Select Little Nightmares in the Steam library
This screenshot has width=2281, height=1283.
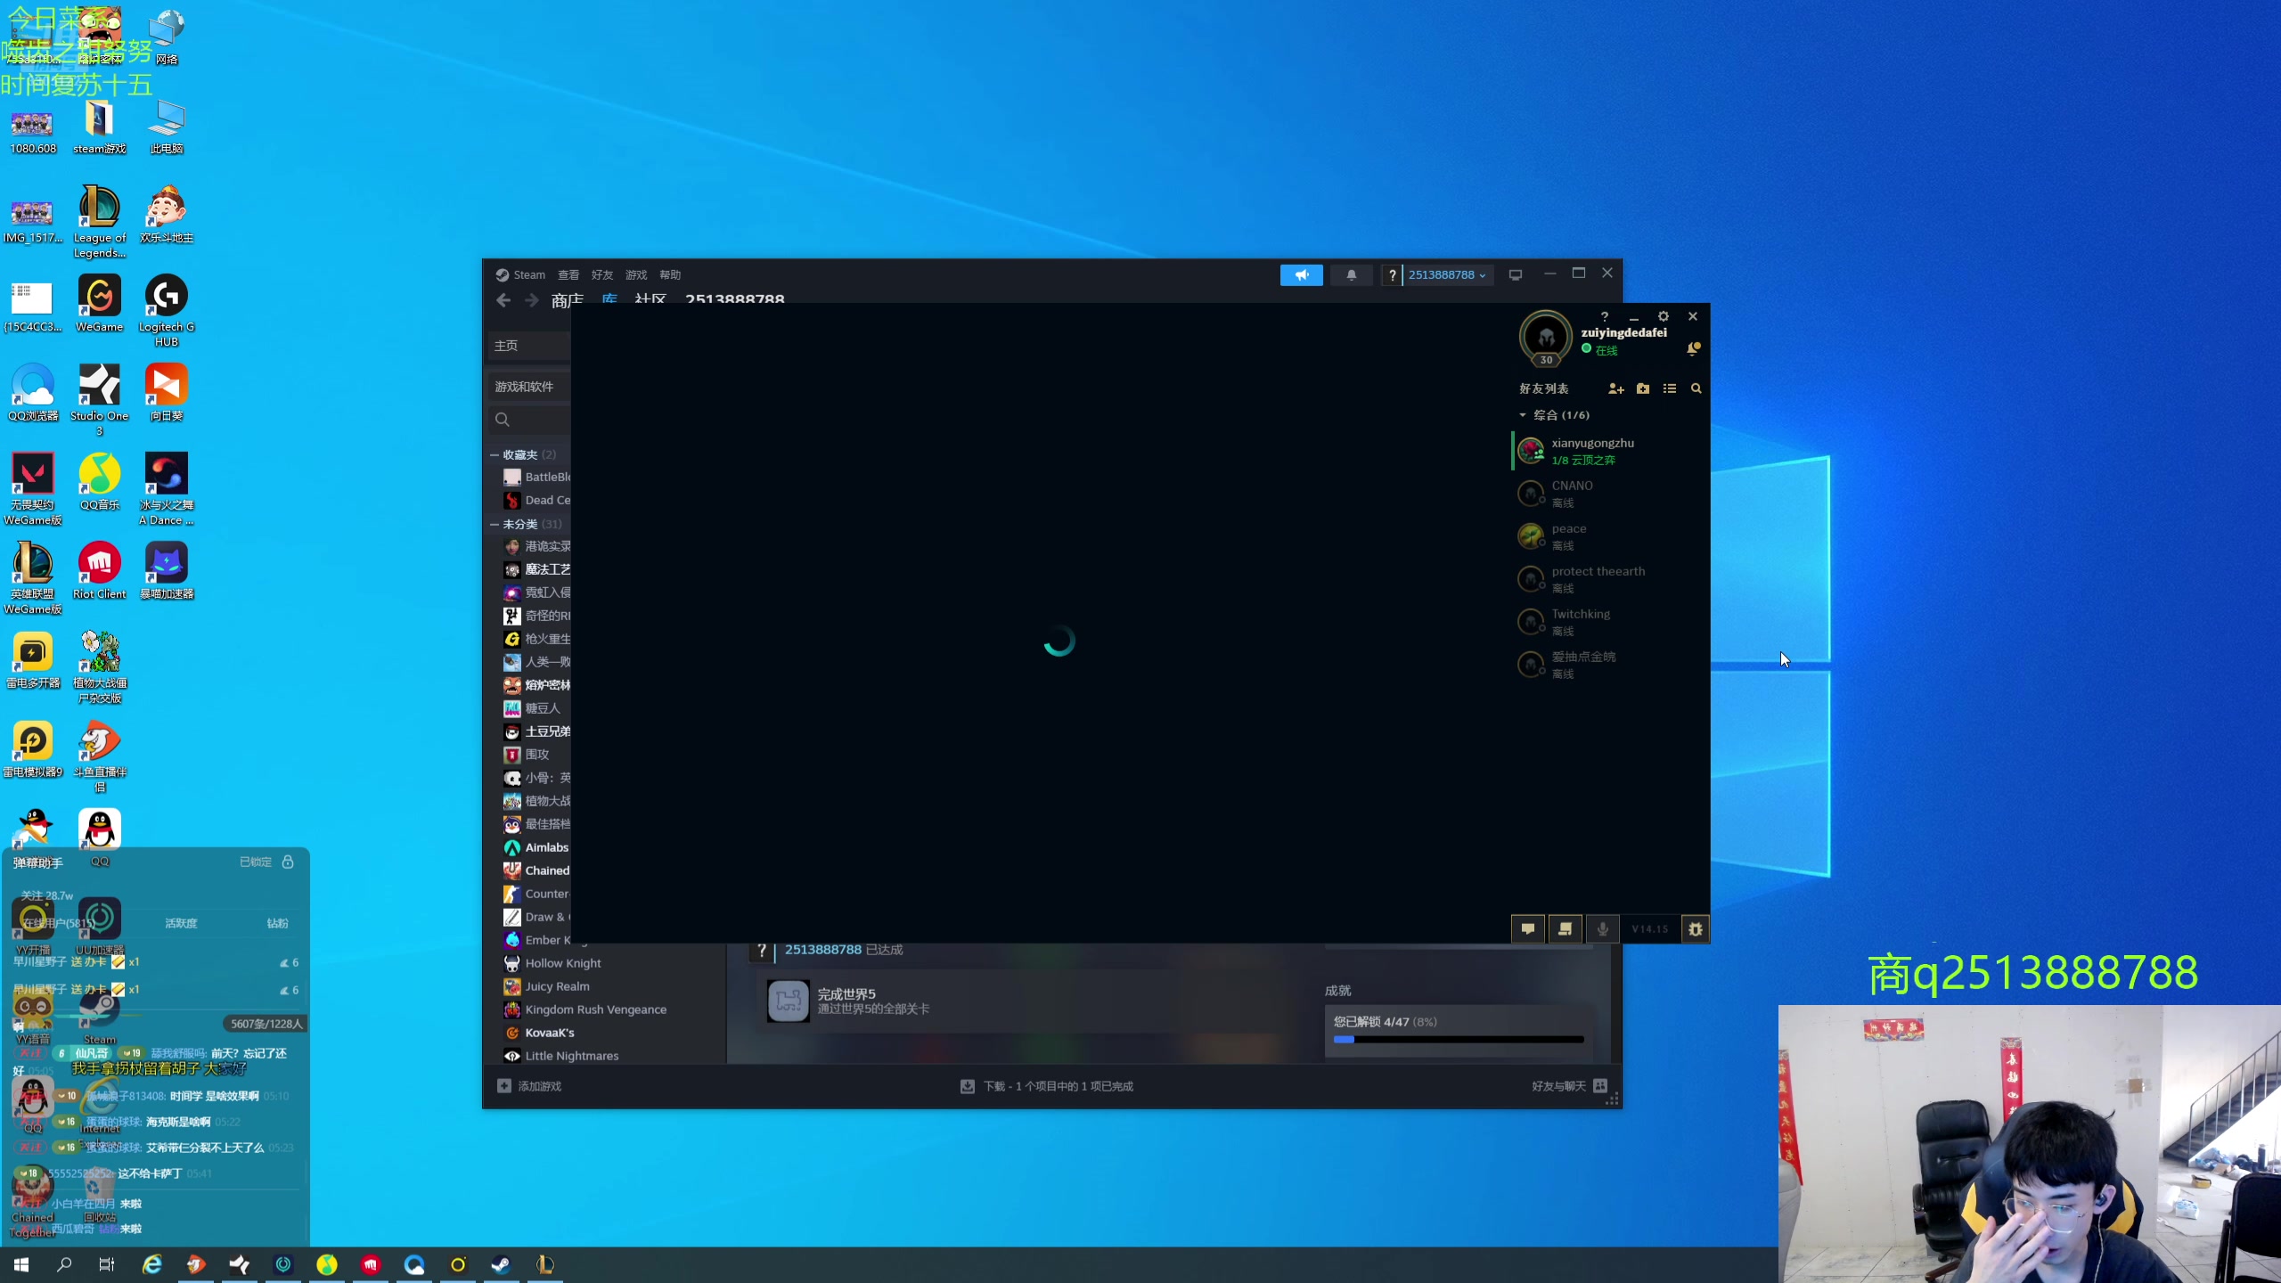[x=571, y=1056]
